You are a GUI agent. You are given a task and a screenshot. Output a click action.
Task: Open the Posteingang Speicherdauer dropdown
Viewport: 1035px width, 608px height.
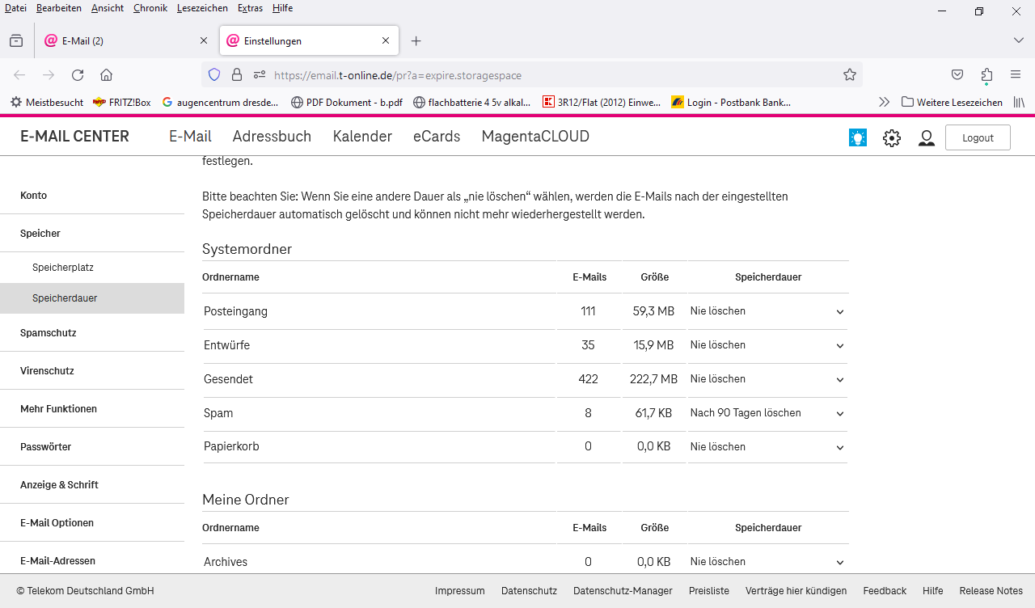tap(767, 311)
